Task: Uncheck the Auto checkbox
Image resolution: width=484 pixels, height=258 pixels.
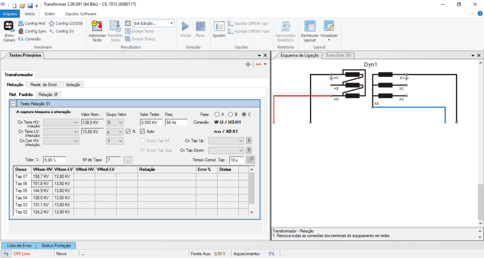Action: click(142, 132)
